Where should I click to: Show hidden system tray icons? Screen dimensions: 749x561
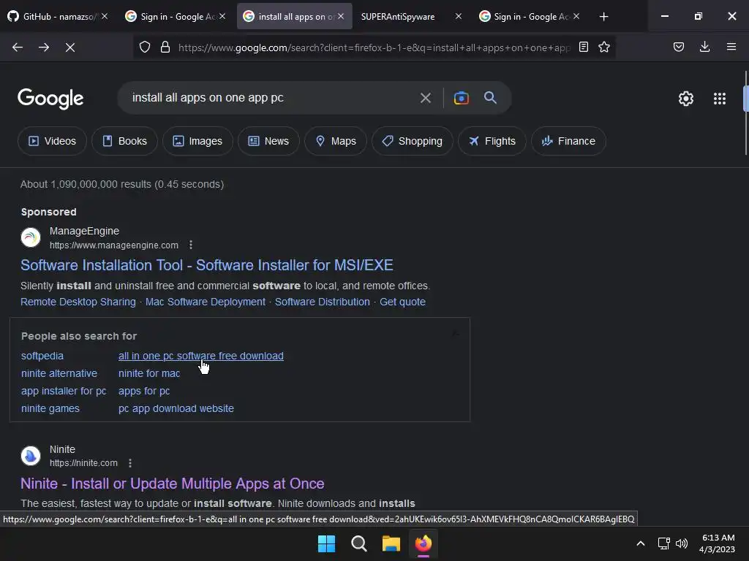pos(641,543)
